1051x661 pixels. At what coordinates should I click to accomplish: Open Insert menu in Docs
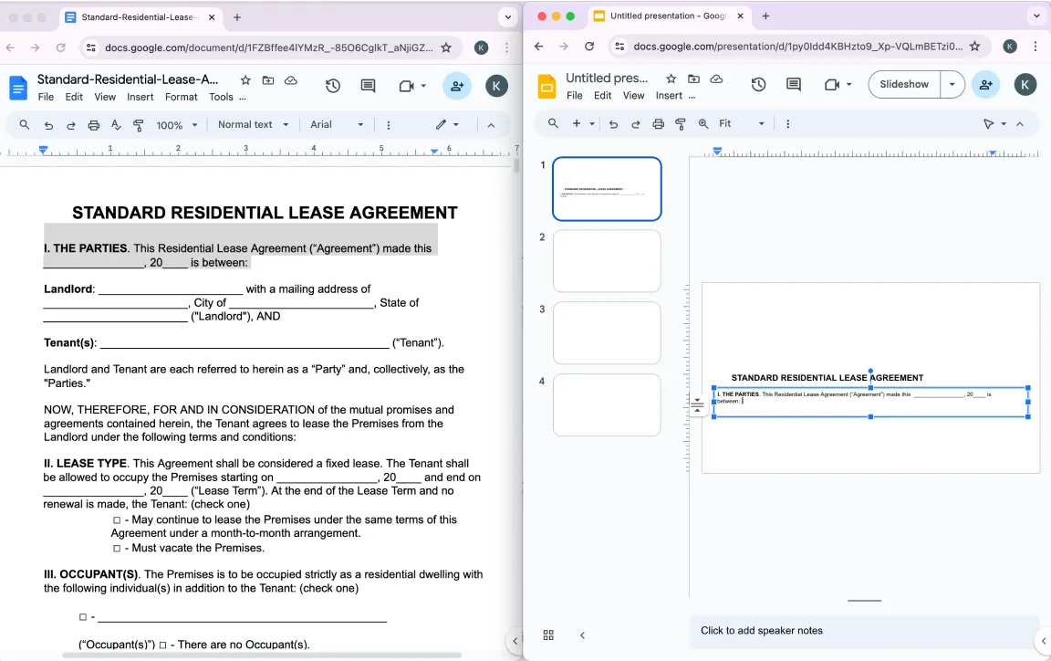[x=140, y=97]
